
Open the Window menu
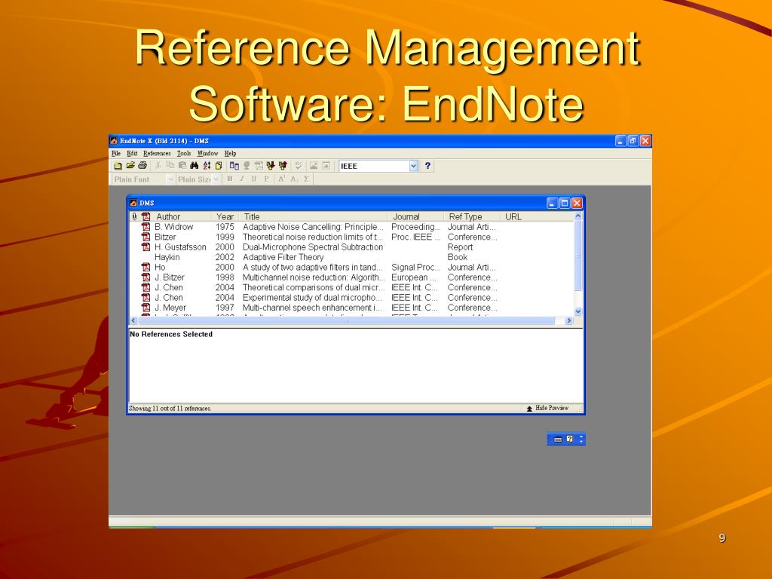coord(208,153)
